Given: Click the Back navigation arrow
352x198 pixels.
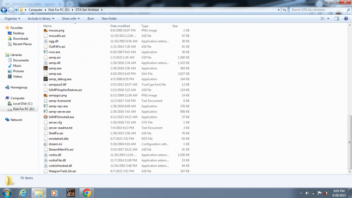Looking at the screenshot, I should (x=4, y=10).
